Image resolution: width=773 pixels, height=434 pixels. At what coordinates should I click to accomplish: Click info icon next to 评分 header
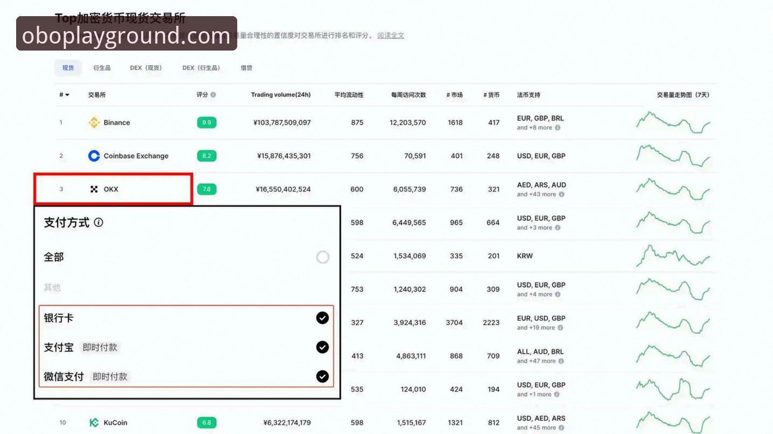coord(213,95)
